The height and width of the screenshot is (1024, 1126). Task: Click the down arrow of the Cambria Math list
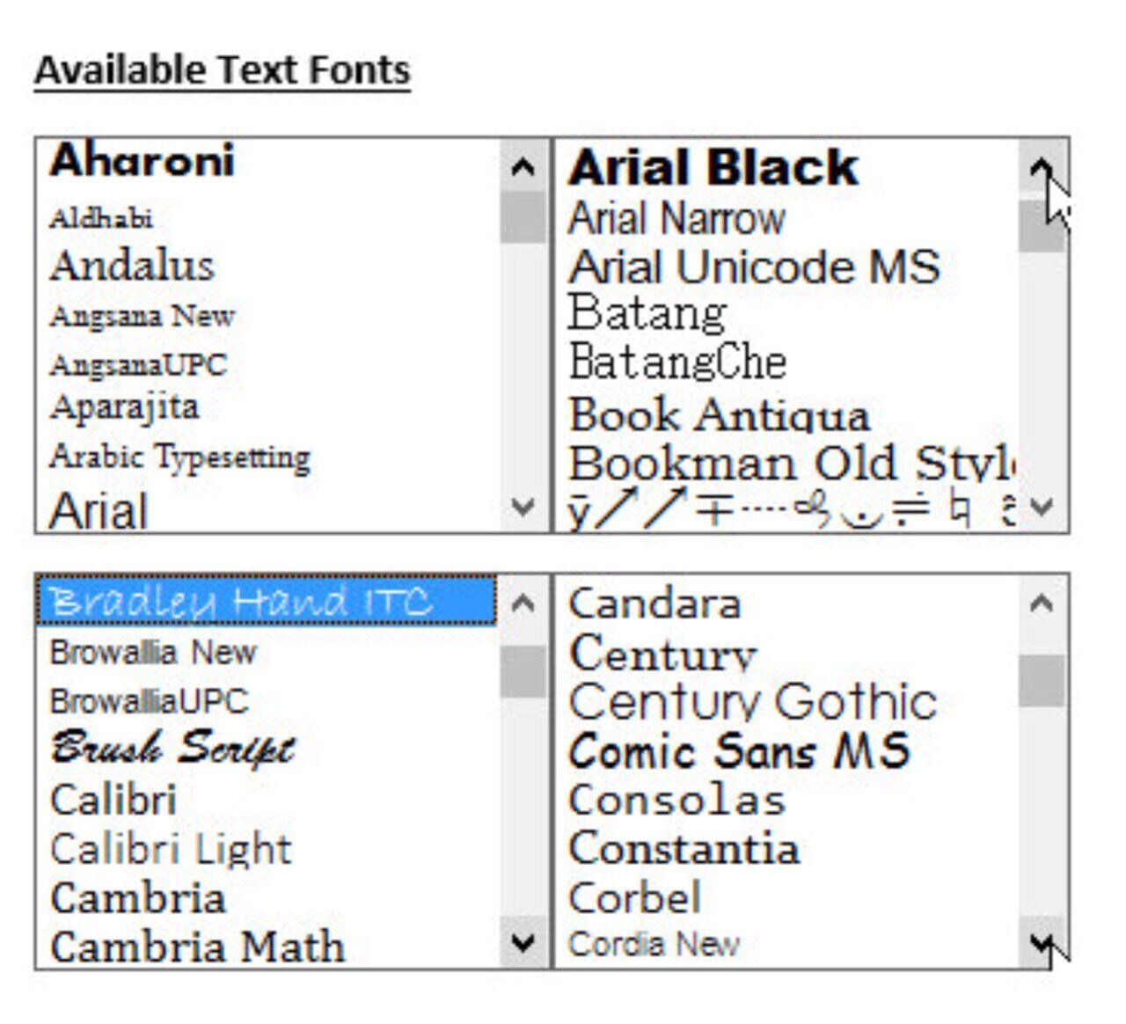tap(523, 943)
